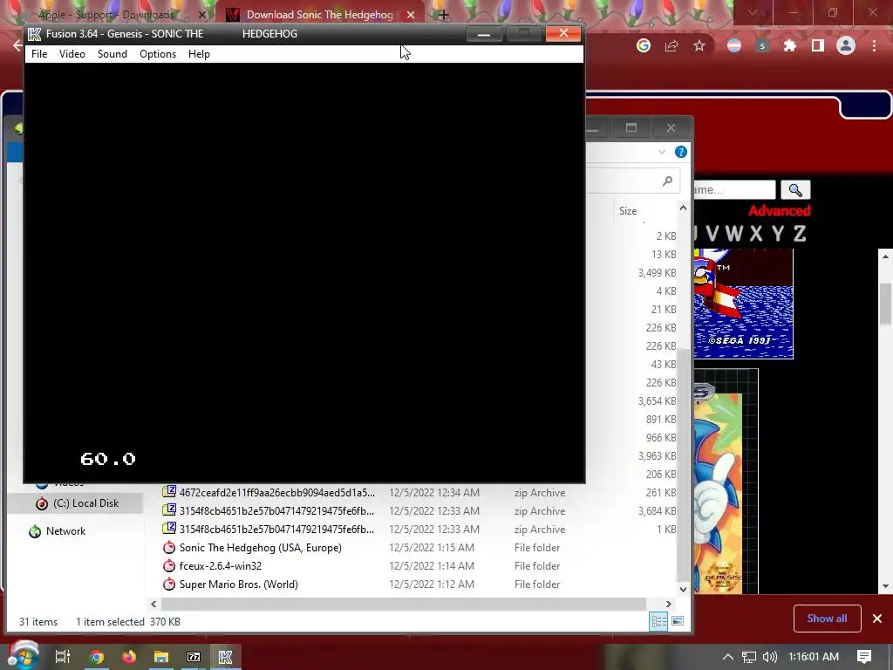The image size is (893, 670).
Task: Open Task View from the taskbar
Action: coord(63,657)
